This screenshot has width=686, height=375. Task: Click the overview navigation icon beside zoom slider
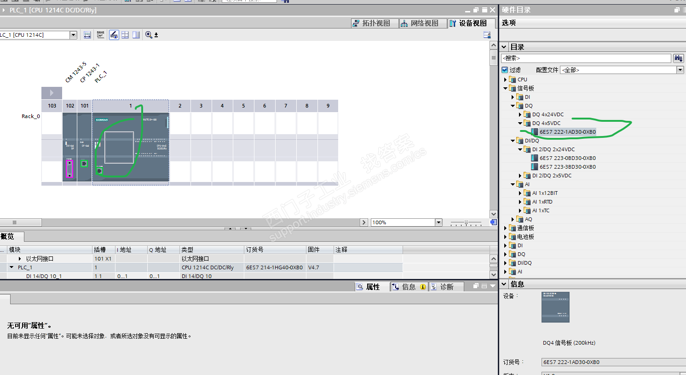click(493, 222)
